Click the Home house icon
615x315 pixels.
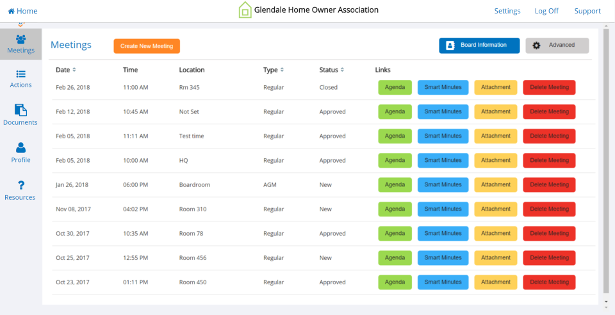pos(11,11)
